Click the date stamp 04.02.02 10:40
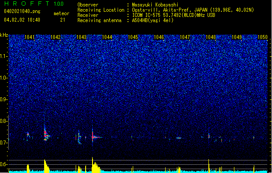This screenshot has width=272, height=173. click(22, 20)
